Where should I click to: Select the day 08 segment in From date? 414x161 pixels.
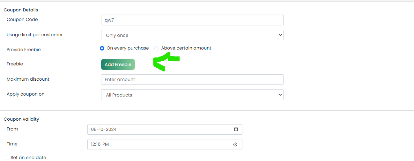point(94,129)
